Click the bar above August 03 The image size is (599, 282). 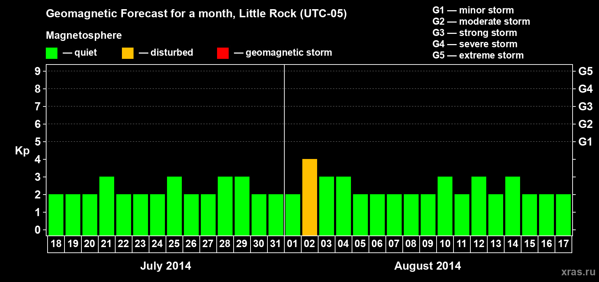click(x=327, y=206)
